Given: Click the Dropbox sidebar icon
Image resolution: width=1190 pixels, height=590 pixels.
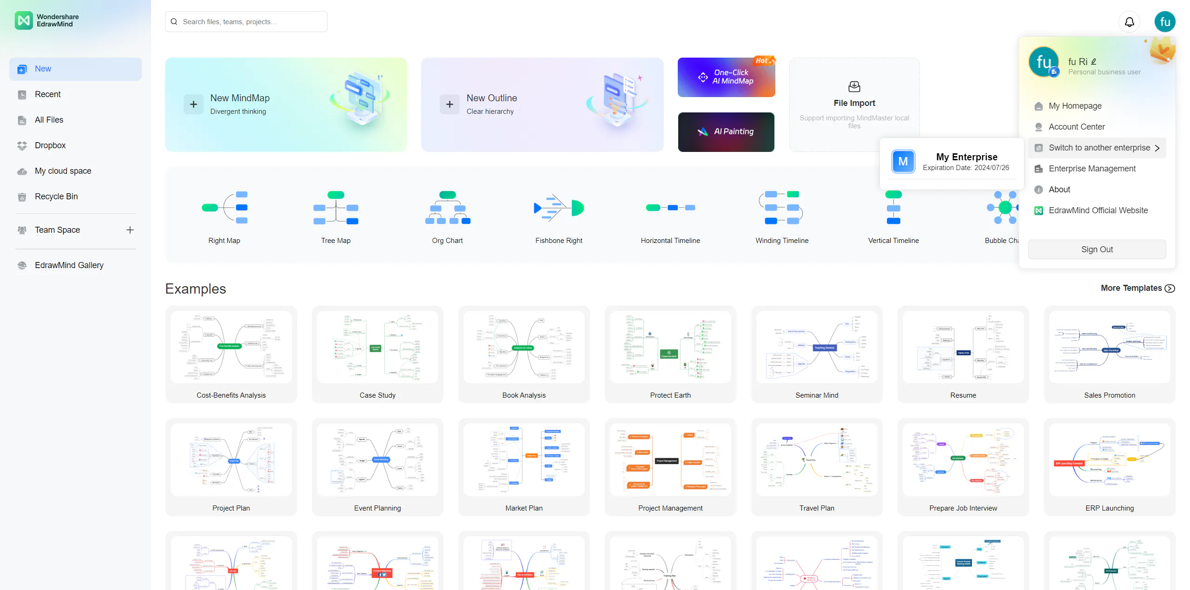Looking at the screenshot, I should tap(22, 145).
